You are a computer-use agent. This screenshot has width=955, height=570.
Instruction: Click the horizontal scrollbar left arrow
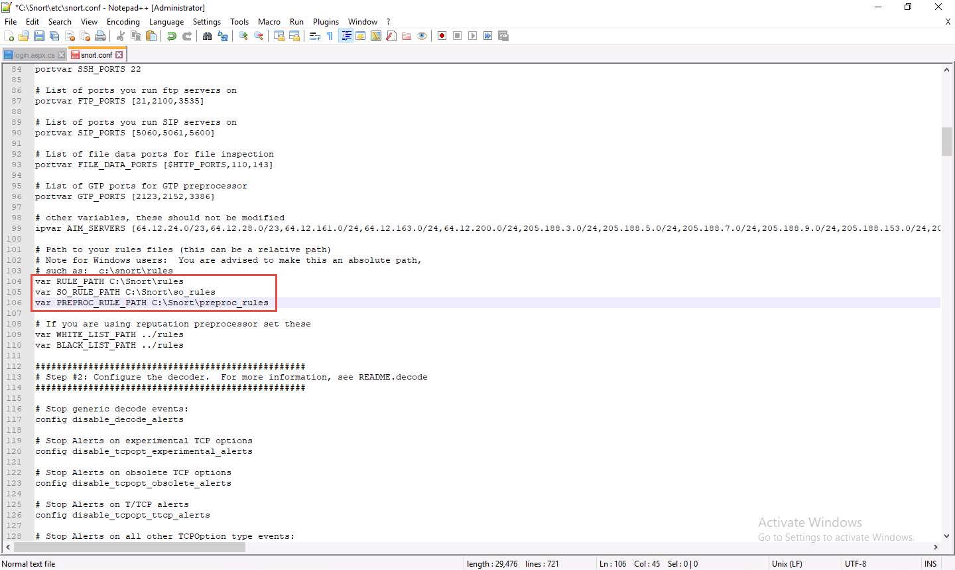click(x=8, y=547)
